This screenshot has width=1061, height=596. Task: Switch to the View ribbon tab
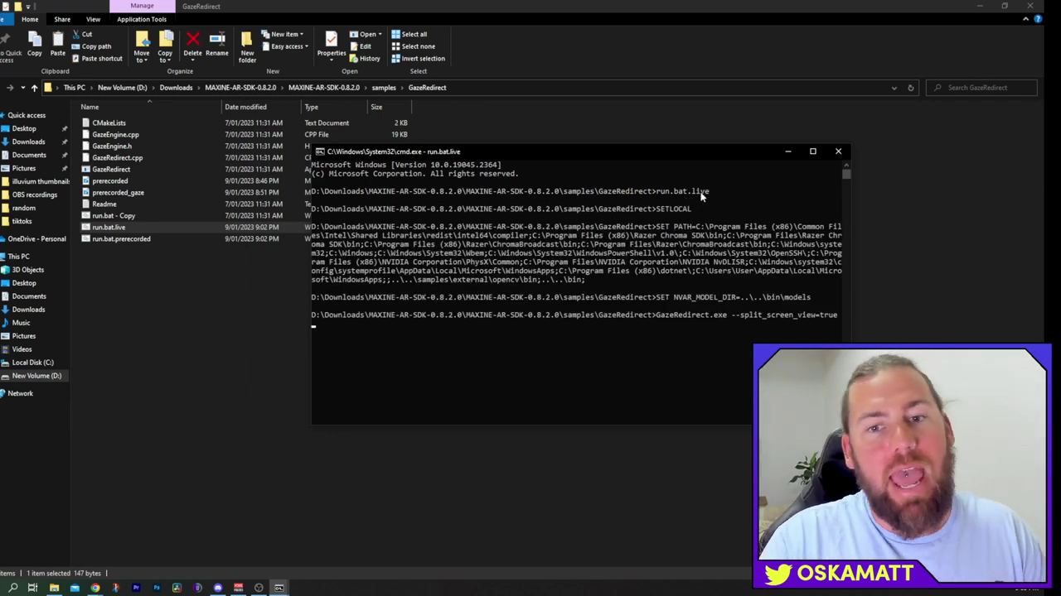(x=93, y=19)
